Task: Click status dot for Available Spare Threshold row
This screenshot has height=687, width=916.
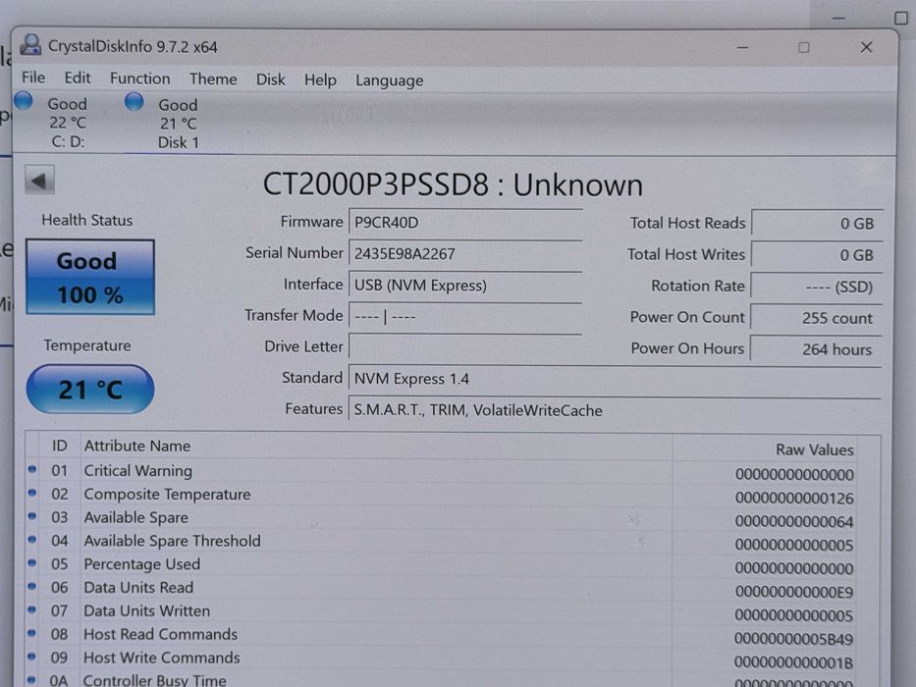Action: (32, 540)
